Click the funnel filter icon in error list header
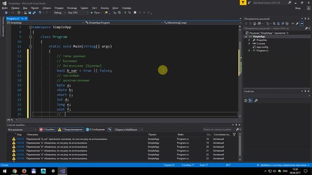This screenshot has height=175, width=312. (x=234, y=135)
